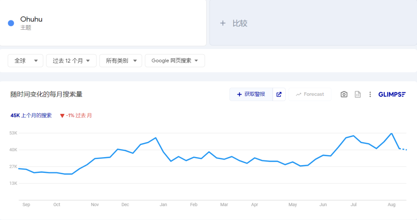
Task: Select the Ohuhu topic name
Action: pos(31,19)
